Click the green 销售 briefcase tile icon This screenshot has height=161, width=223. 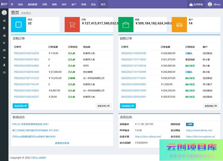click(x=126, y=25)
